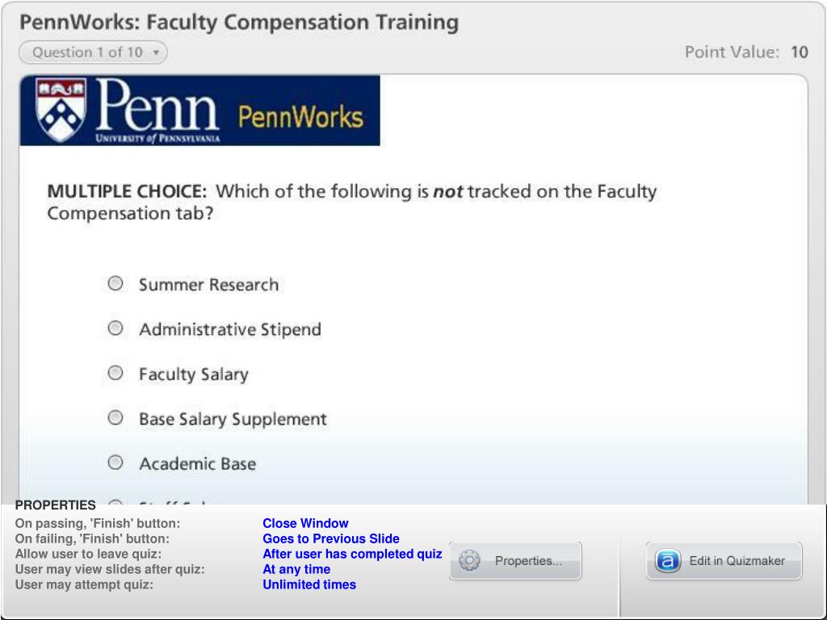
Task: Click the Unlimited times attempt value
Action: pyautogui.click(x=309, y=584)
